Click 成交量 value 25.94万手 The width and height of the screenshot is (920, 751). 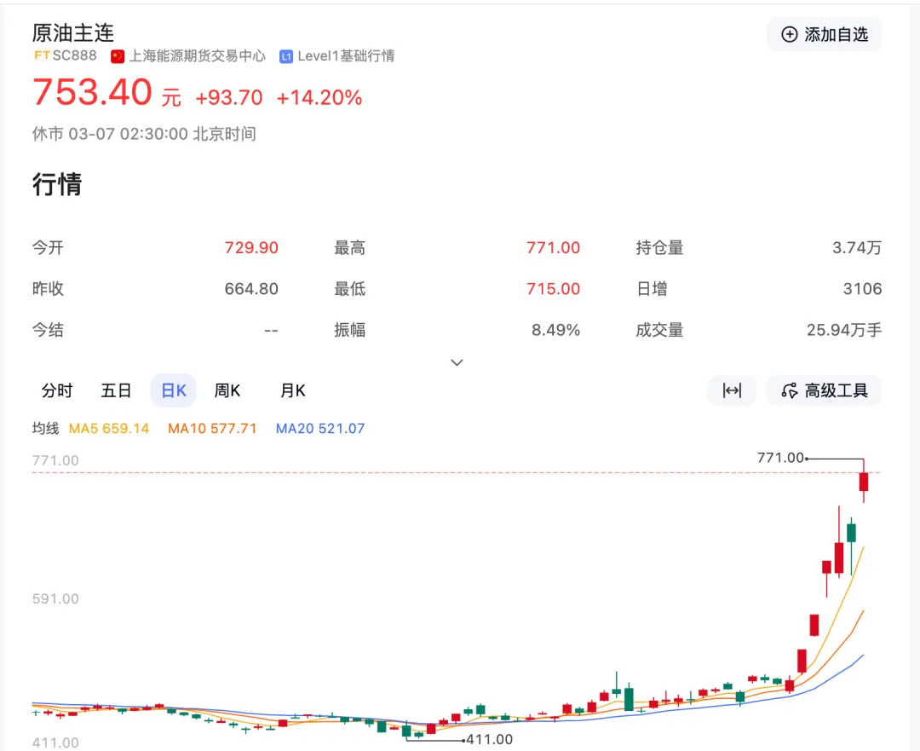(843, 330)
